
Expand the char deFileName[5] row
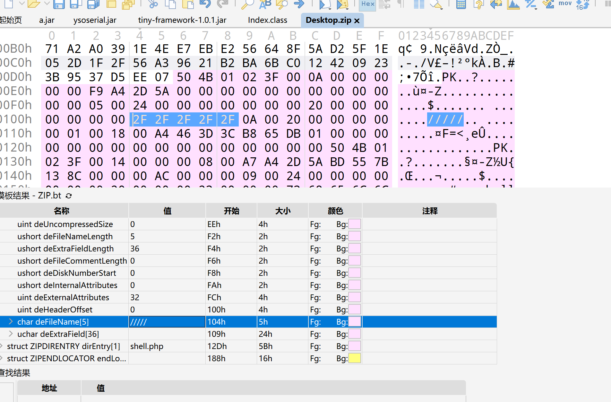click(x=11, y=322)
